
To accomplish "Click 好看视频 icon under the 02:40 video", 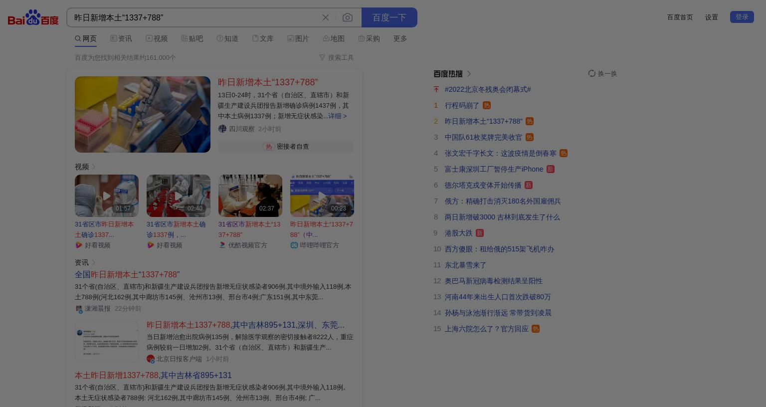I will (151, 245).
